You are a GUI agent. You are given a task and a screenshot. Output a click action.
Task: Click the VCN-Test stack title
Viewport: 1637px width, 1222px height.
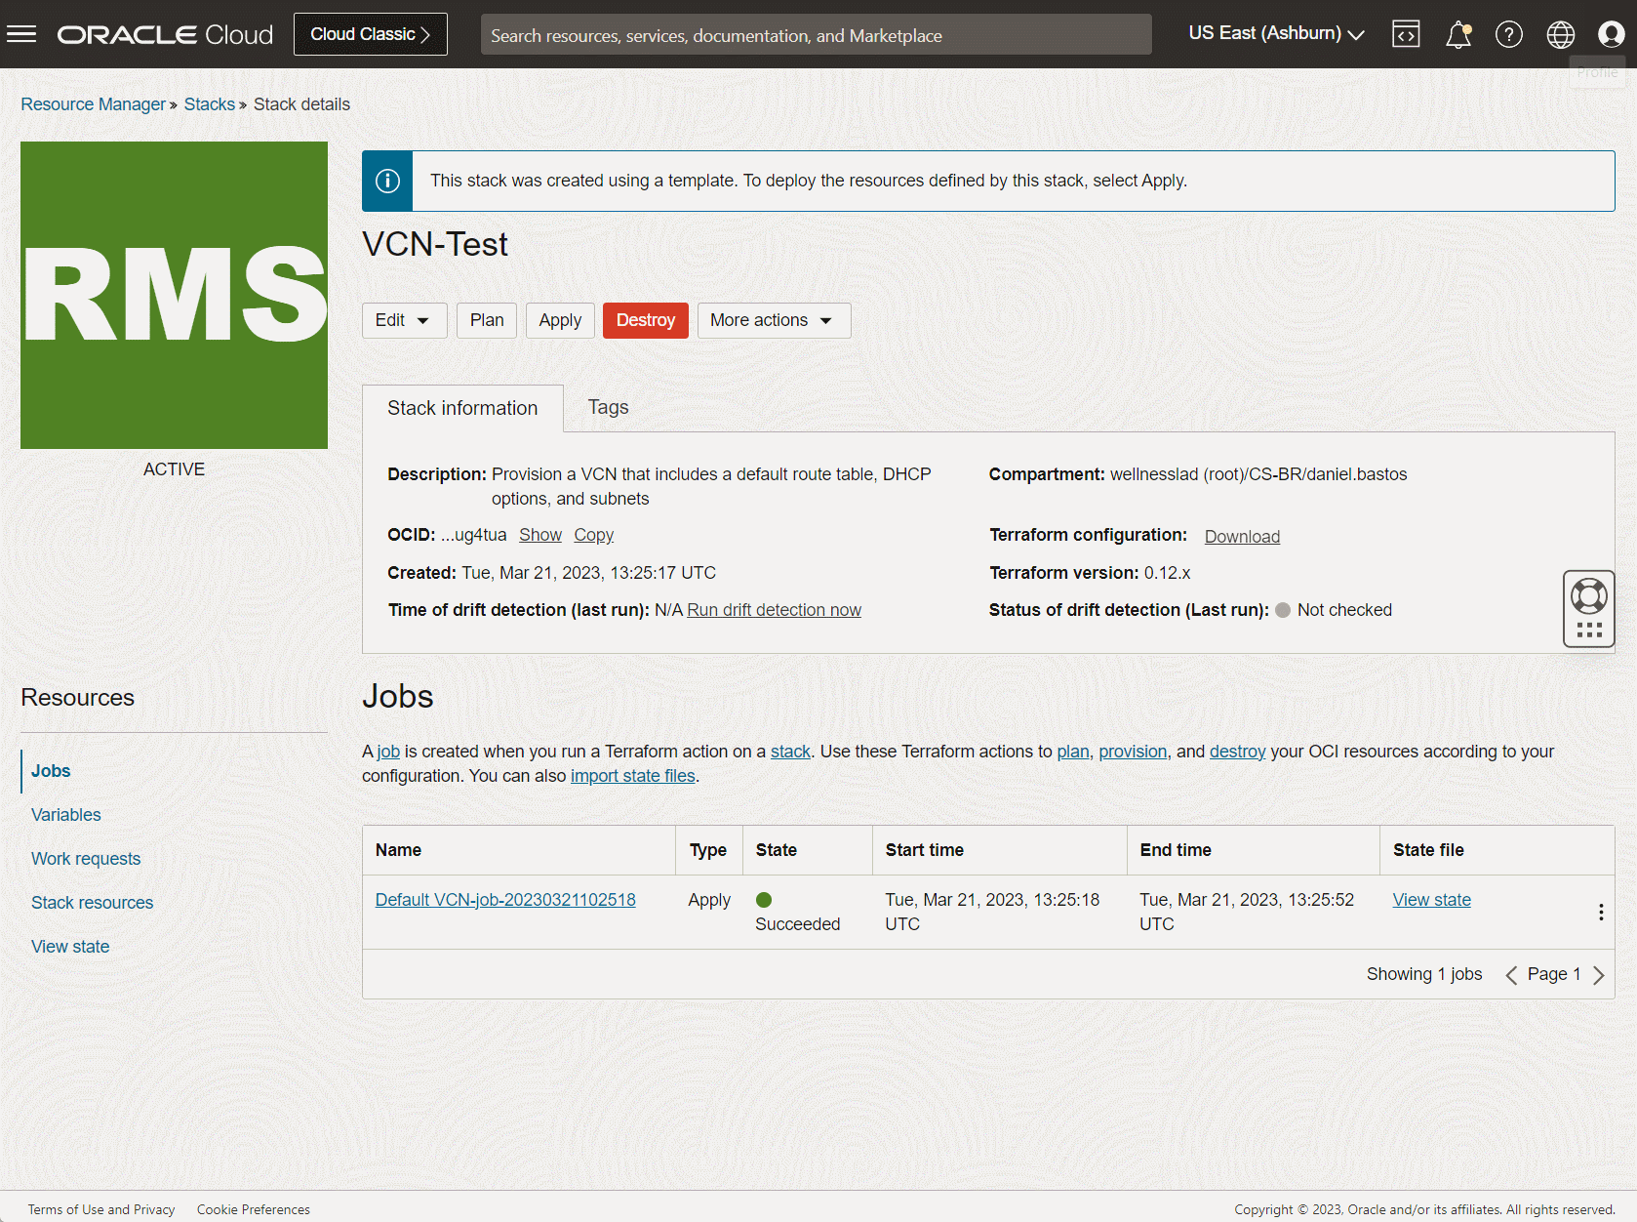435,244
